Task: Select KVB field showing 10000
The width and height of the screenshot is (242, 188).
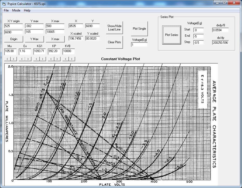Action: (x=69, y=52)
